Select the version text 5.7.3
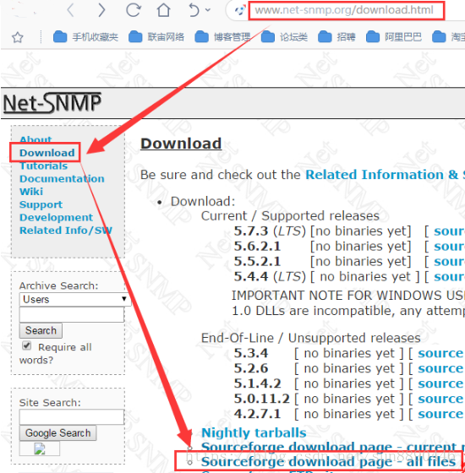Image resolution: width=465 pixels, height=473 pixels. pos(251,231)
